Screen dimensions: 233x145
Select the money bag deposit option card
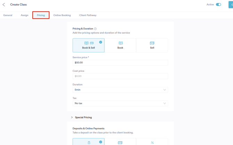89,142
